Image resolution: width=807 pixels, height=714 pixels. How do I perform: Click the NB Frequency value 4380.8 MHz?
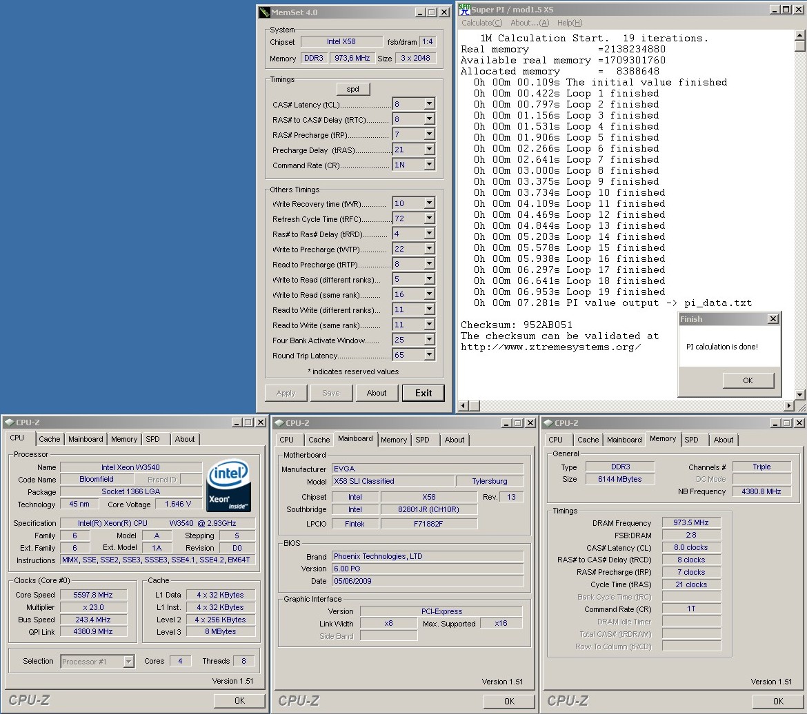pos(761,491)
